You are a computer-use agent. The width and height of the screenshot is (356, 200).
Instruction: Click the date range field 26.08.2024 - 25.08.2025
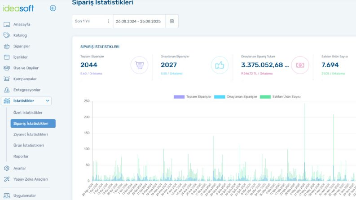[x=139, y=22]
